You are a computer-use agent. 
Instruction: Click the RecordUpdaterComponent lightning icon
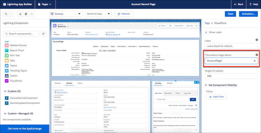[7, 103]
